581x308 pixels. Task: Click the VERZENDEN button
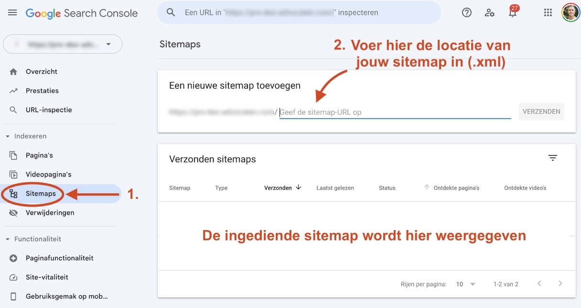point(541,111)
